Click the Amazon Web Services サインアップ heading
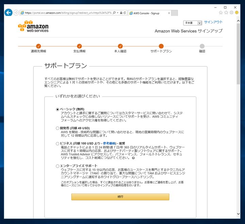The height and width of the screenshot is (224, 245). (189, 31)
